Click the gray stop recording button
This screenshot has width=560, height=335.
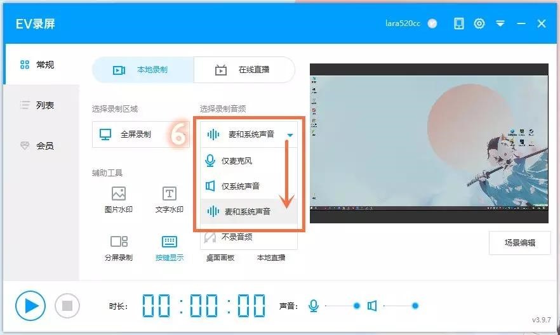(67, 306)
